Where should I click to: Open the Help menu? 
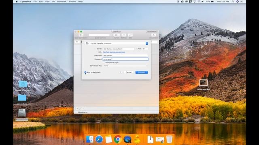pyautogui.click(x=81, y=2)
